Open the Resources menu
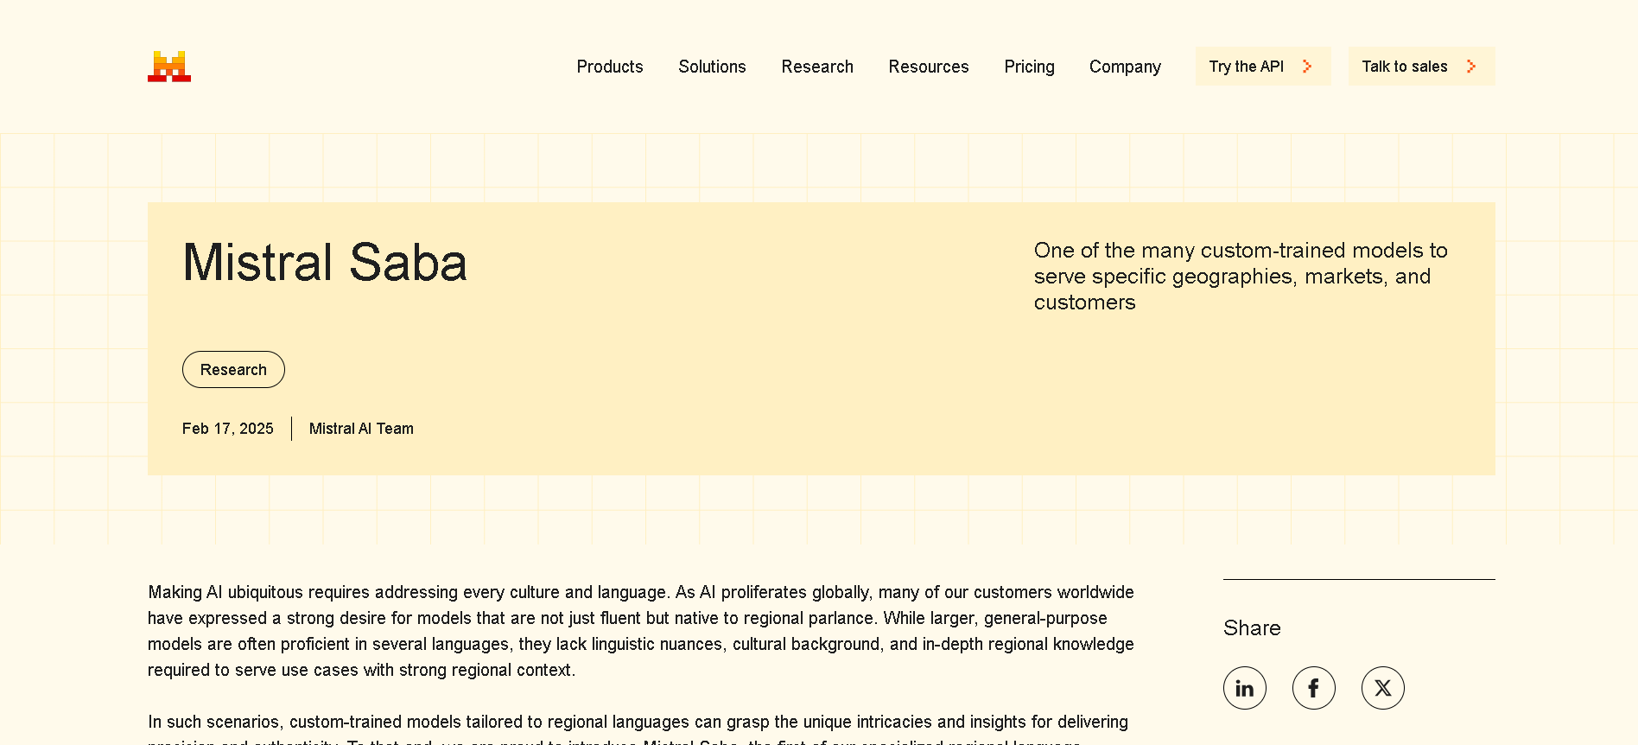 (x=929, y=67)
